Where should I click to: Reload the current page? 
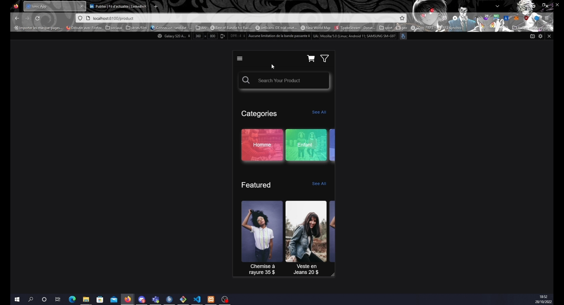coord(38,18)
